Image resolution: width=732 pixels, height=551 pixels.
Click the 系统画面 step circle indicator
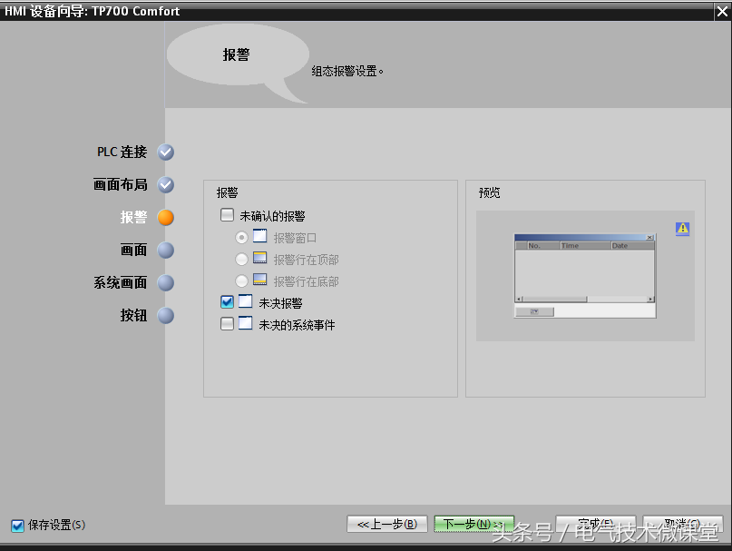166,283
